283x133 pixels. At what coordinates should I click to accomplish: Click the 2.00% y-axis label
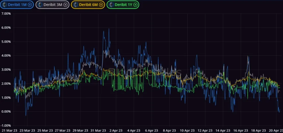6,83
